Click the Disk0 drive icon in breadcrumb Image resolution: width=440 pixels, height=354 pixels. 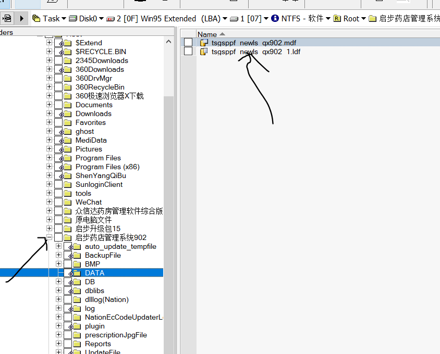coord(73,18)
